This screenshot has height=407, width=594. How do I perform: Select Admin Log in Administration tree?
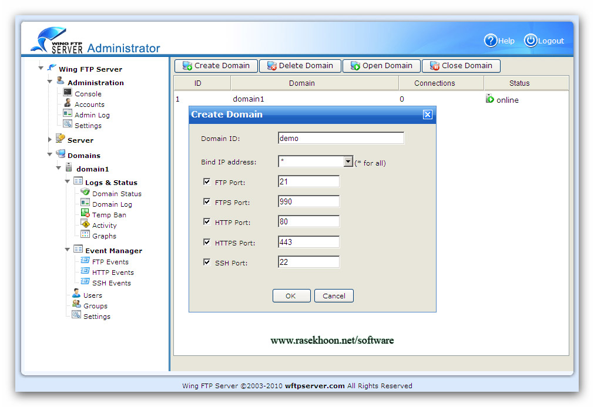pos(92,115)
